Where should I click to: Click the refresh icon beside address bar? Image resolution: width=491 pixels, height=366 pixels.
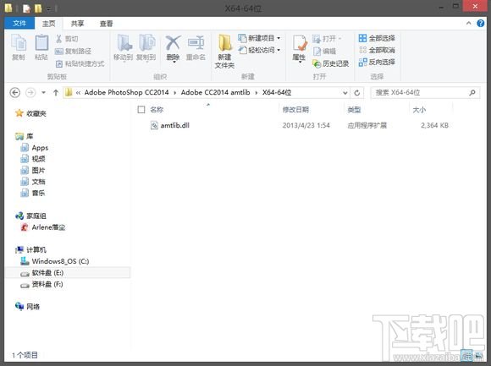pos(357,93)
